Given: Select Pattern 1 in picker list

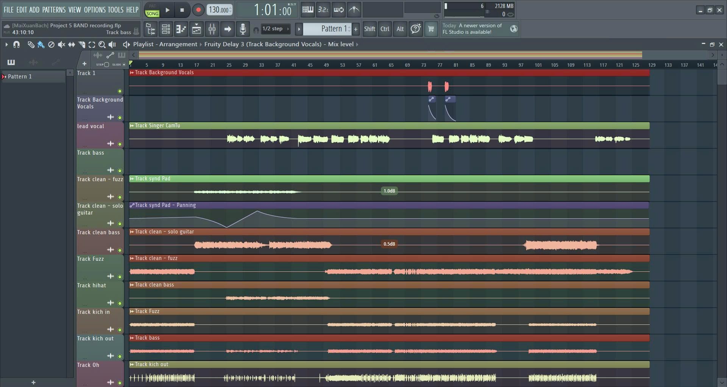Looking at the screenshot, I should 33,77.
